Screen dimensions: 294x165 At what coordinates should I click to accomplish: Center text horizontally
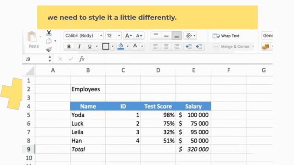166,46
